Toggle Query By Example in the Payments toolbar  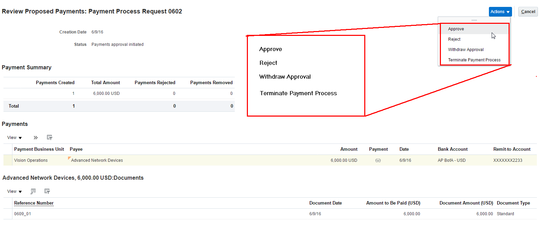point(50,138)
